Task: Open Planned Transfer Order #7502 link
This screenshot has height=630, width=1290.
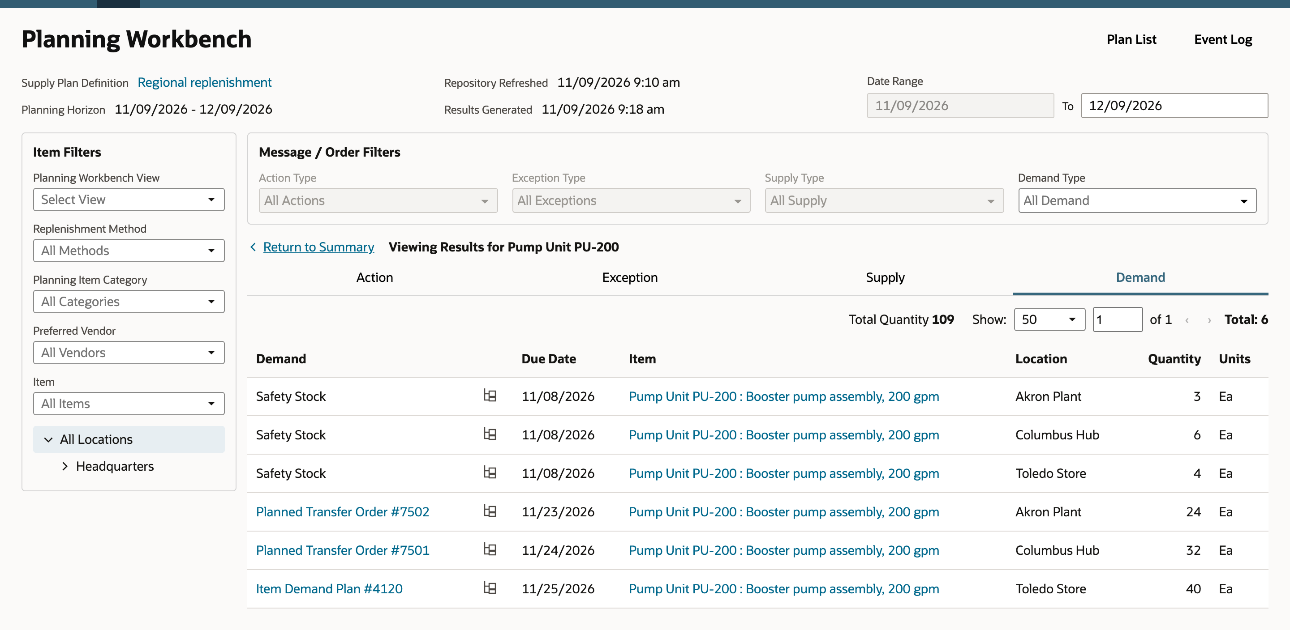Action: 343,512
